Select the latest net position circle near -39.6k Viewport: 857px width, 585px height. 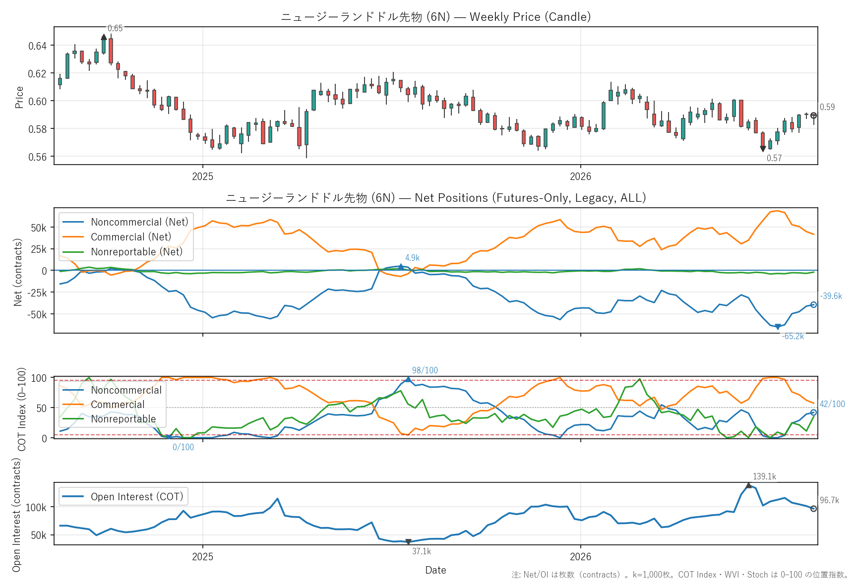[x=813, y=305]
